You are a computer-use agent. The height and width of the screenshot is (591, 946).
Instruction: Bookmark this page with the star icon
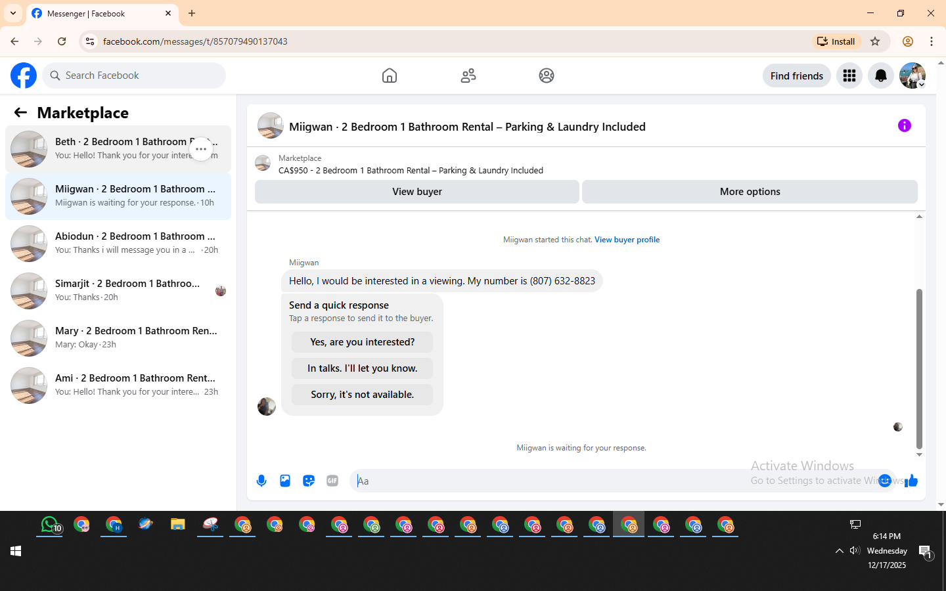point(875,41)
